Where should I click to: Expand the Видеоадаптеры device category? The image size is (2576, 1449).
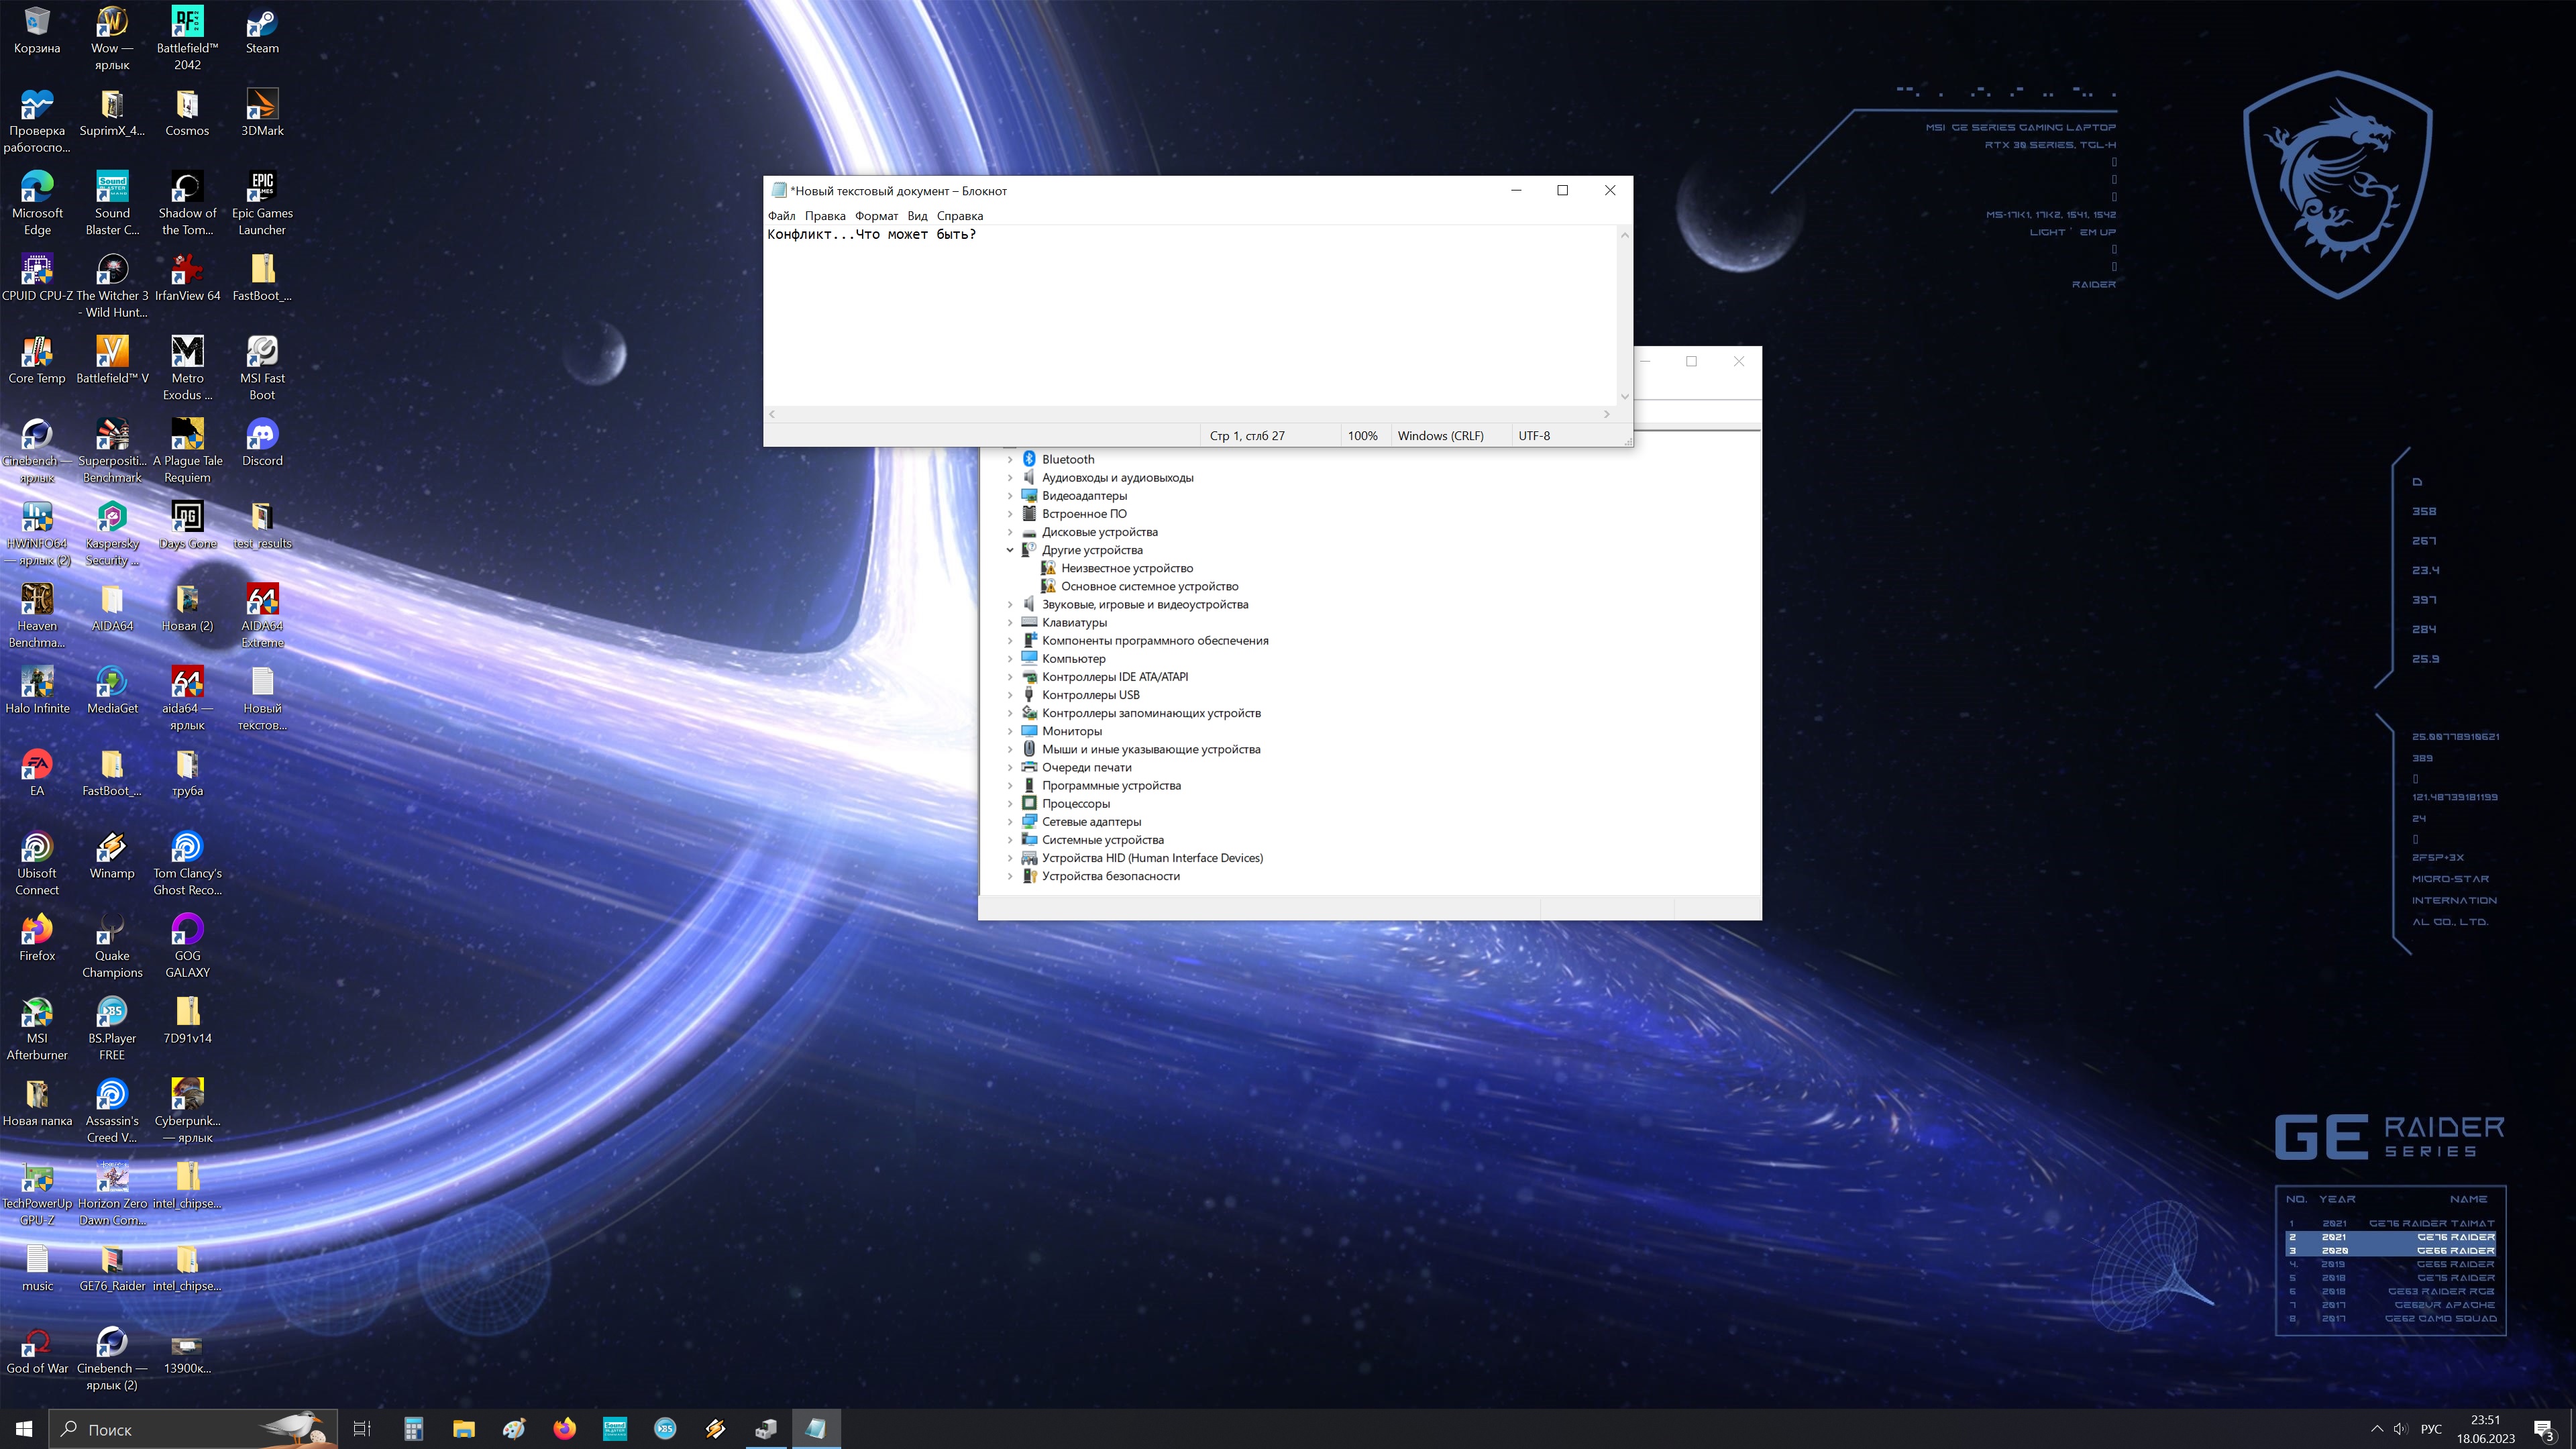[x=1010, y=496]
